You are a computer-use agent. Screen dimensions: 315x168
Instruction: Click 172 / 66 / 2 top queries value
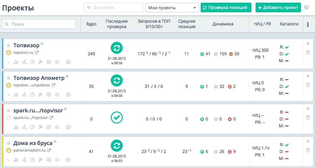(154, 54)
